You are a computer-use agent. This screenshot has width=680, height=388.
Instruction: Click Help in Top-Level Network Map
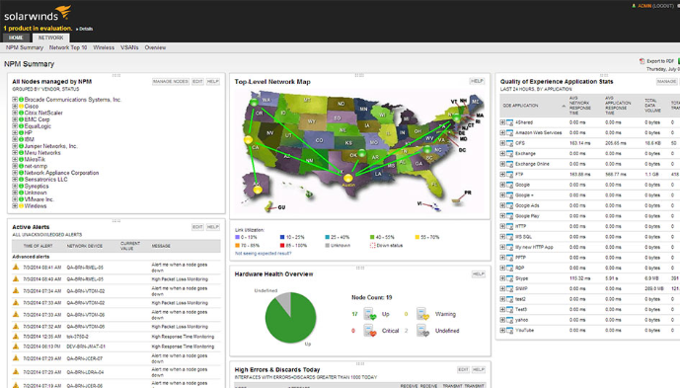(x=477, y=81)
